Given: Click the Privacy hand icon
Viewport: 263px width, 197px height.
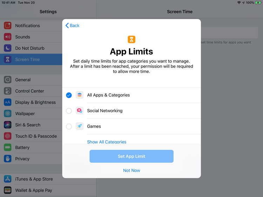Looking at the screenshot, I should point(8,159).
